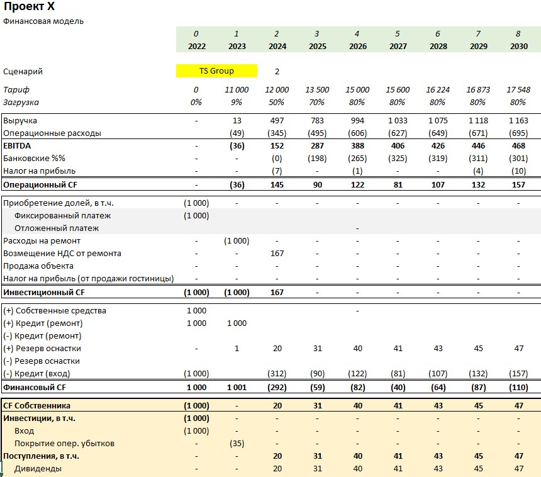
Task: Select 'Покрытие опер. убытков' label
Action: 64,444
